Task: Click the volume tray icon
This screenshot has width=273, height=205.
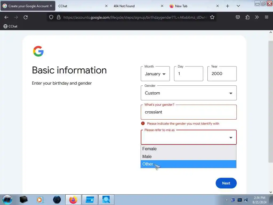Action: coord(246,200)
